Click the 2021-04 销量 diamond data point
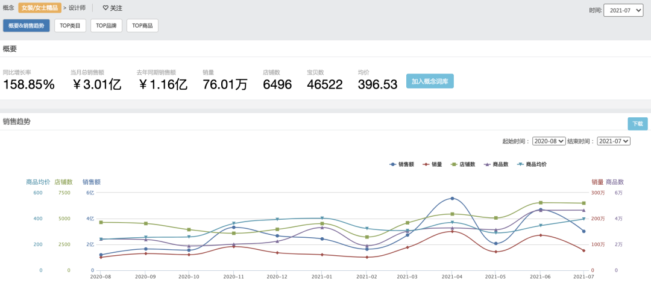 pos(452,231)
